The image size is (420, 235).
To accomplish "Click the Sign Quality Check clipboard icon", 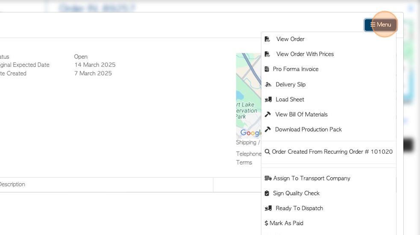I will tap(267, 194).
